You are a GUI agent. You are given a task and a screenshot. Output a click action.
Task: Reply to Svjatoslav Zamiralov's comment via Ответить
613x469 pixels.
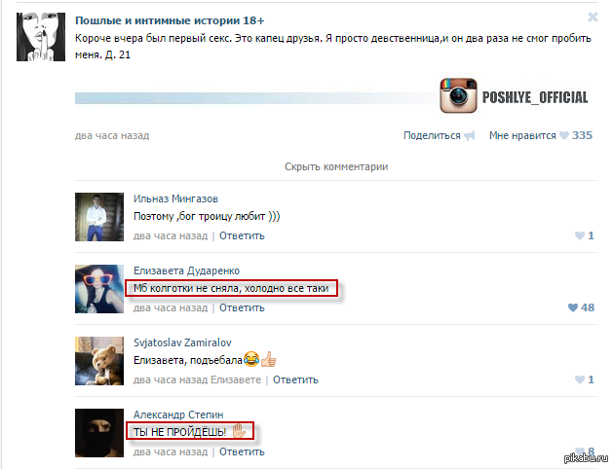click(x=295, y=379)
